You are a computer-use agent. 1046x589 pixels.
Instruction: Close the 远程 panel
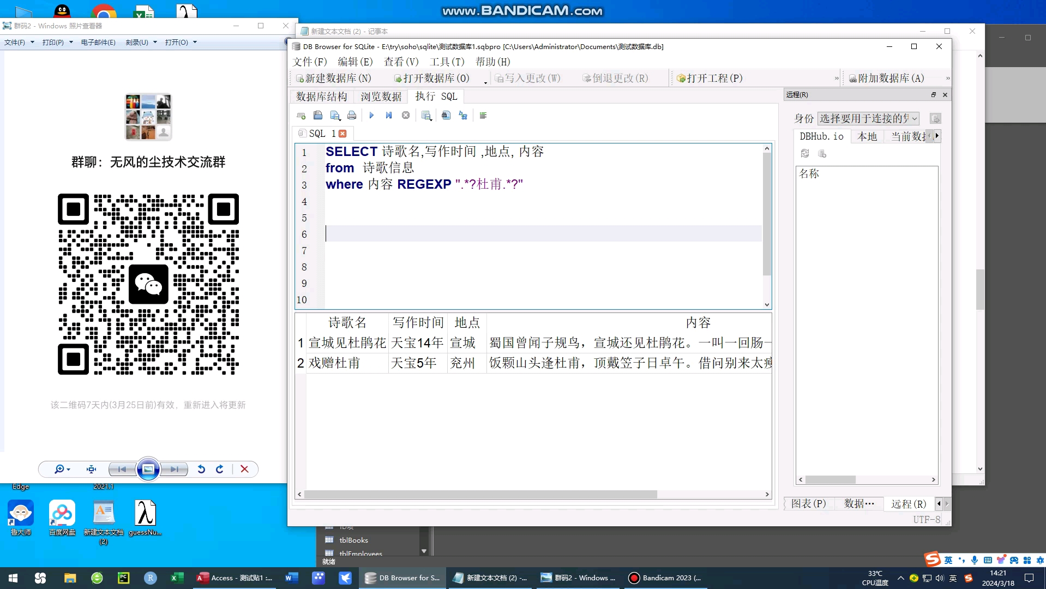pos(945,95)
